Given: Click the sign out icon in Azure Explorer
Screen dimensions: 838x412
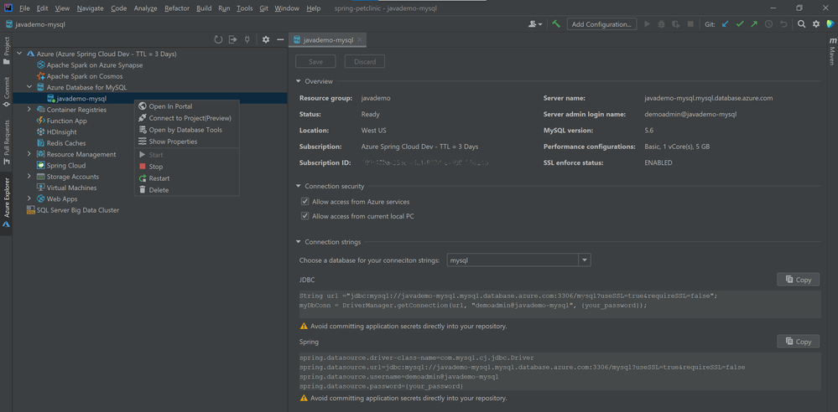Looking at the screenshot, I should point(232,39).
